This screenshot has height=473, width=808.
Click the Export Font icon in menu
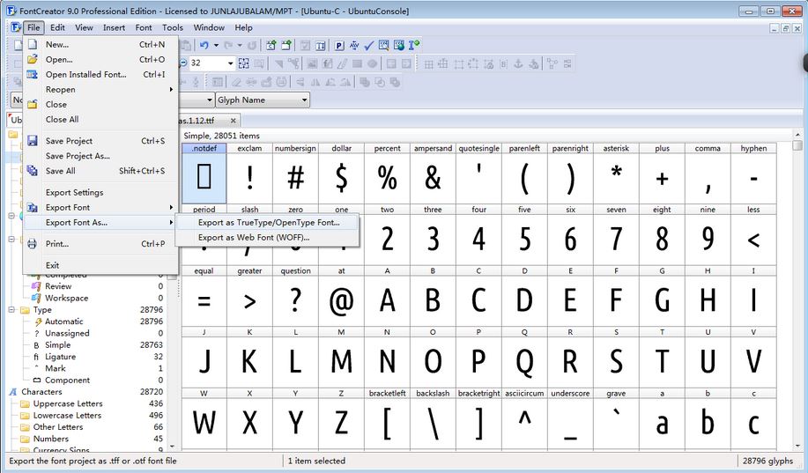click(33, 208)
